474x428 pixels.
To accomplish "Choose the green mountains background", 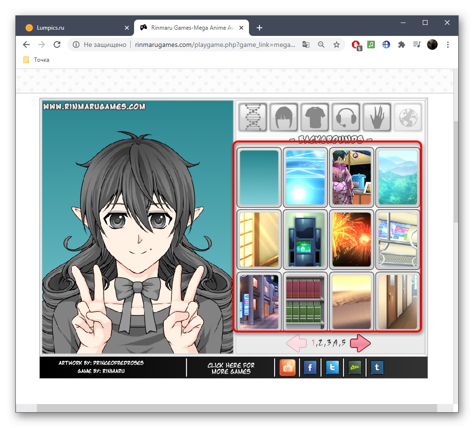I will tap(398, 177).
